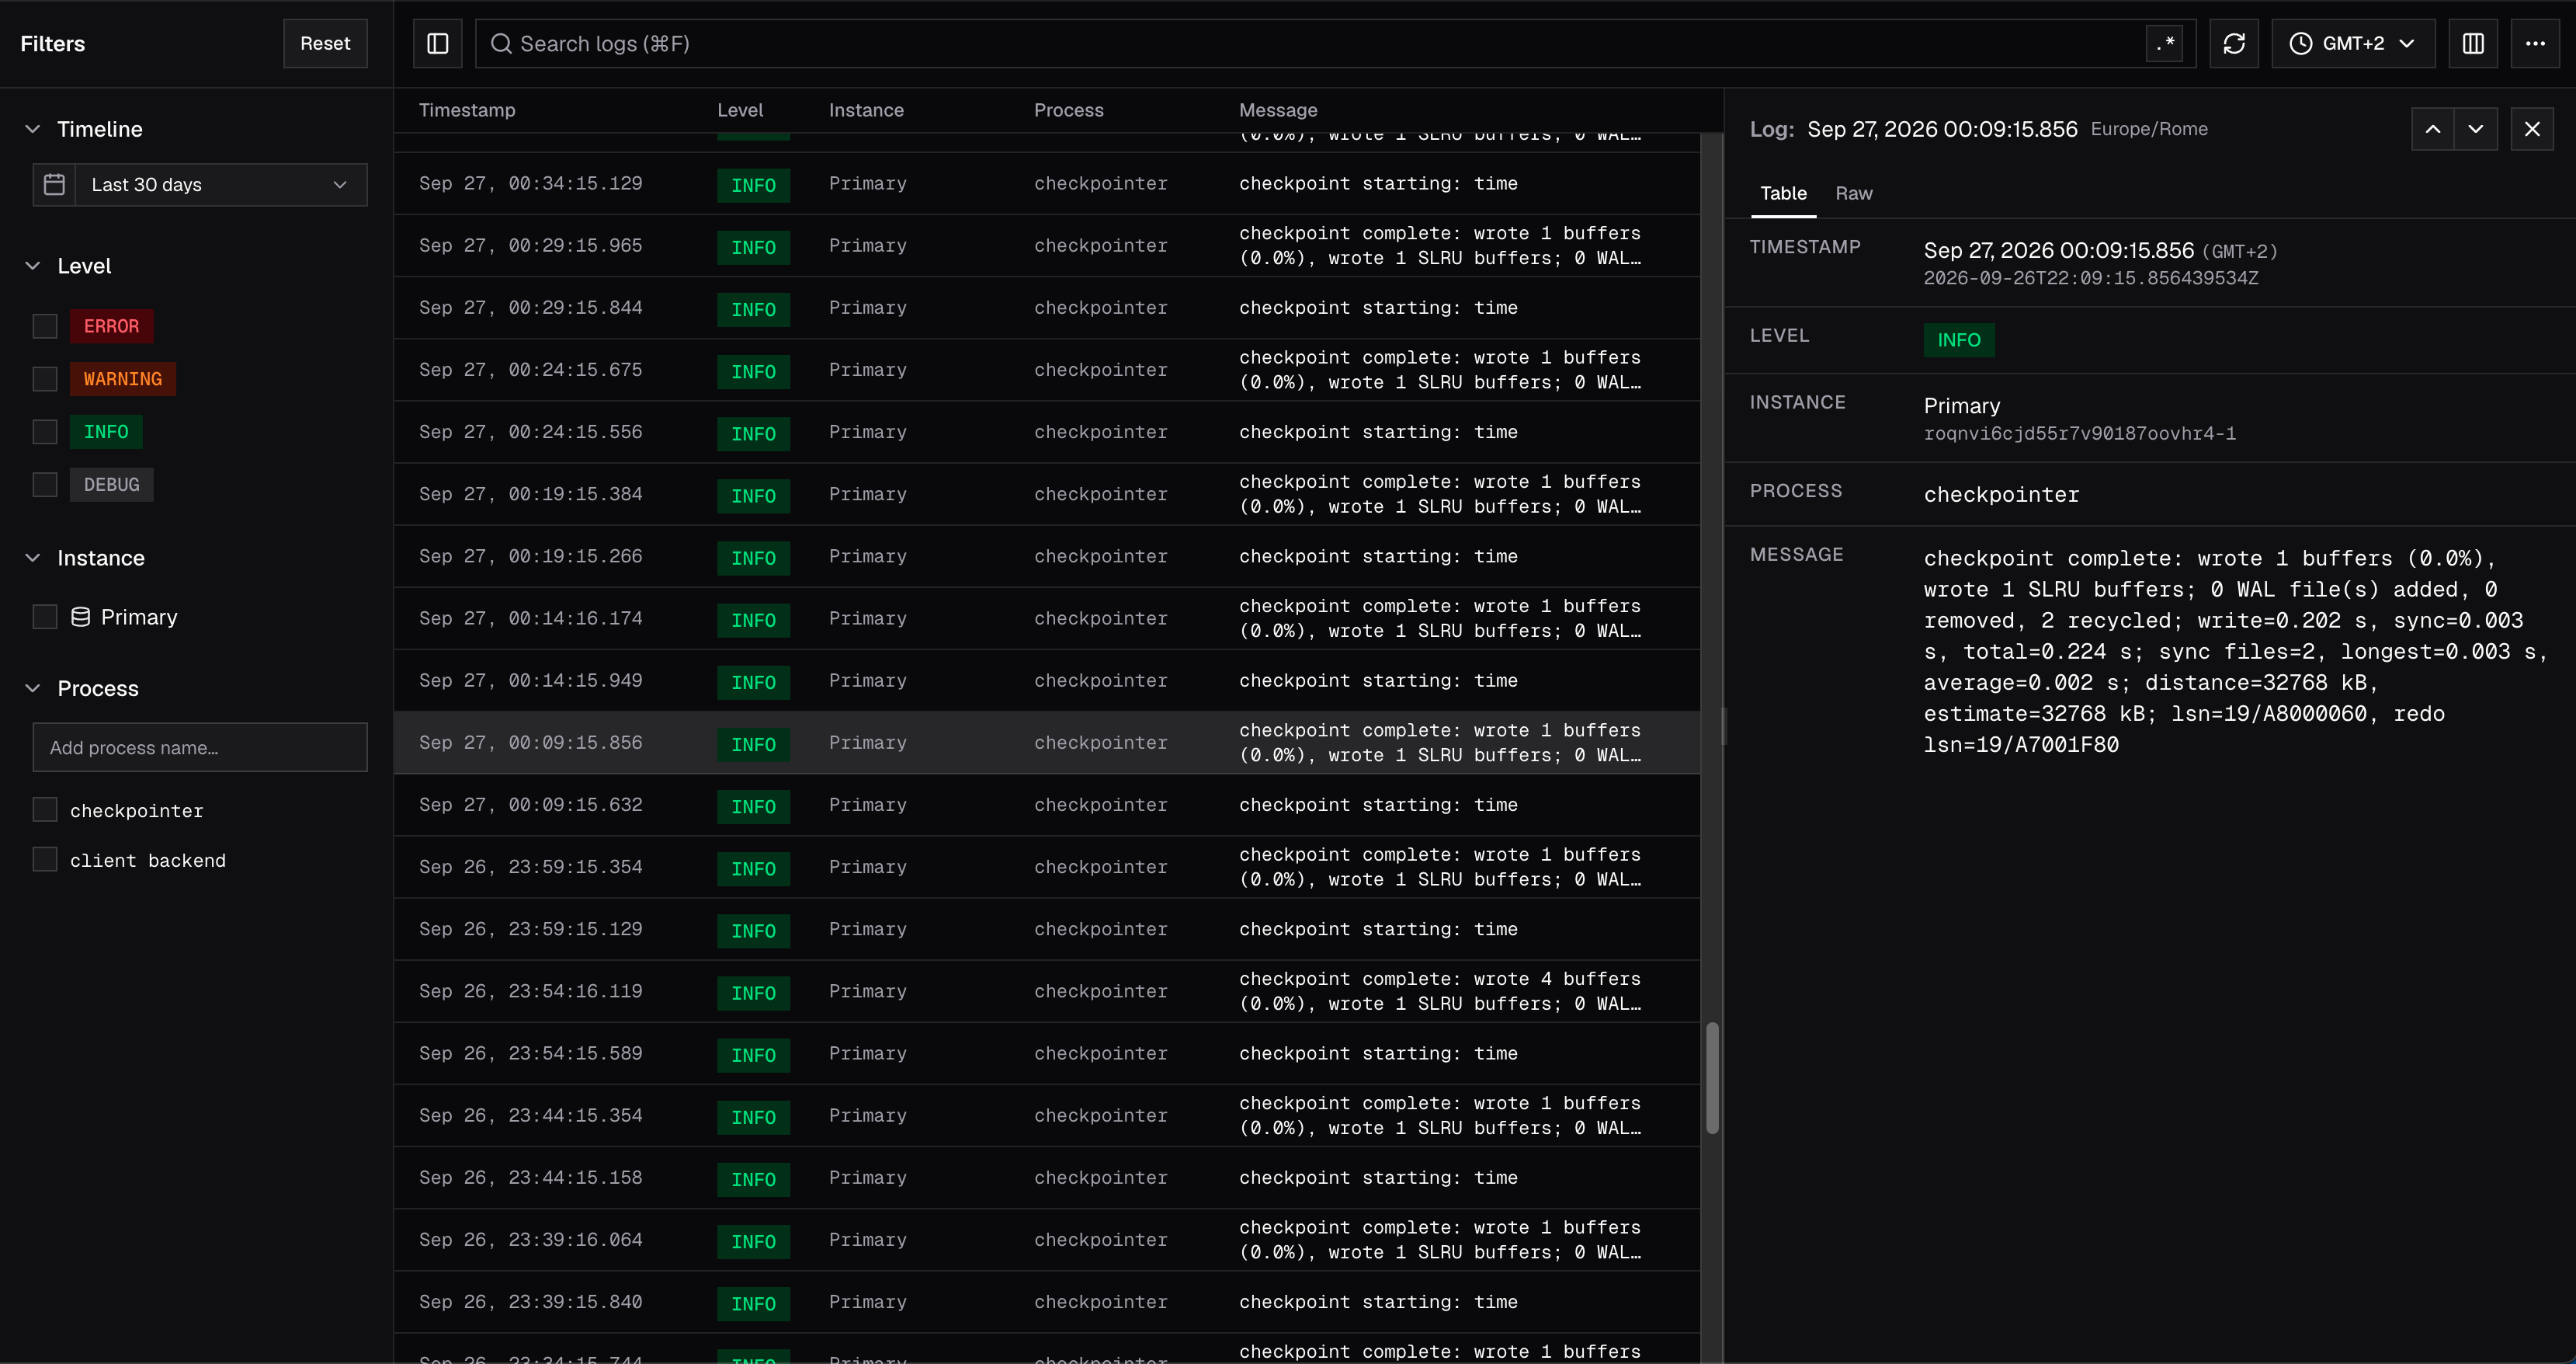The height and width of the screenshot is (1364, 2576).
Task: Switch to the Table tab
Action: pyautogui.click(x=1783, y=193)
